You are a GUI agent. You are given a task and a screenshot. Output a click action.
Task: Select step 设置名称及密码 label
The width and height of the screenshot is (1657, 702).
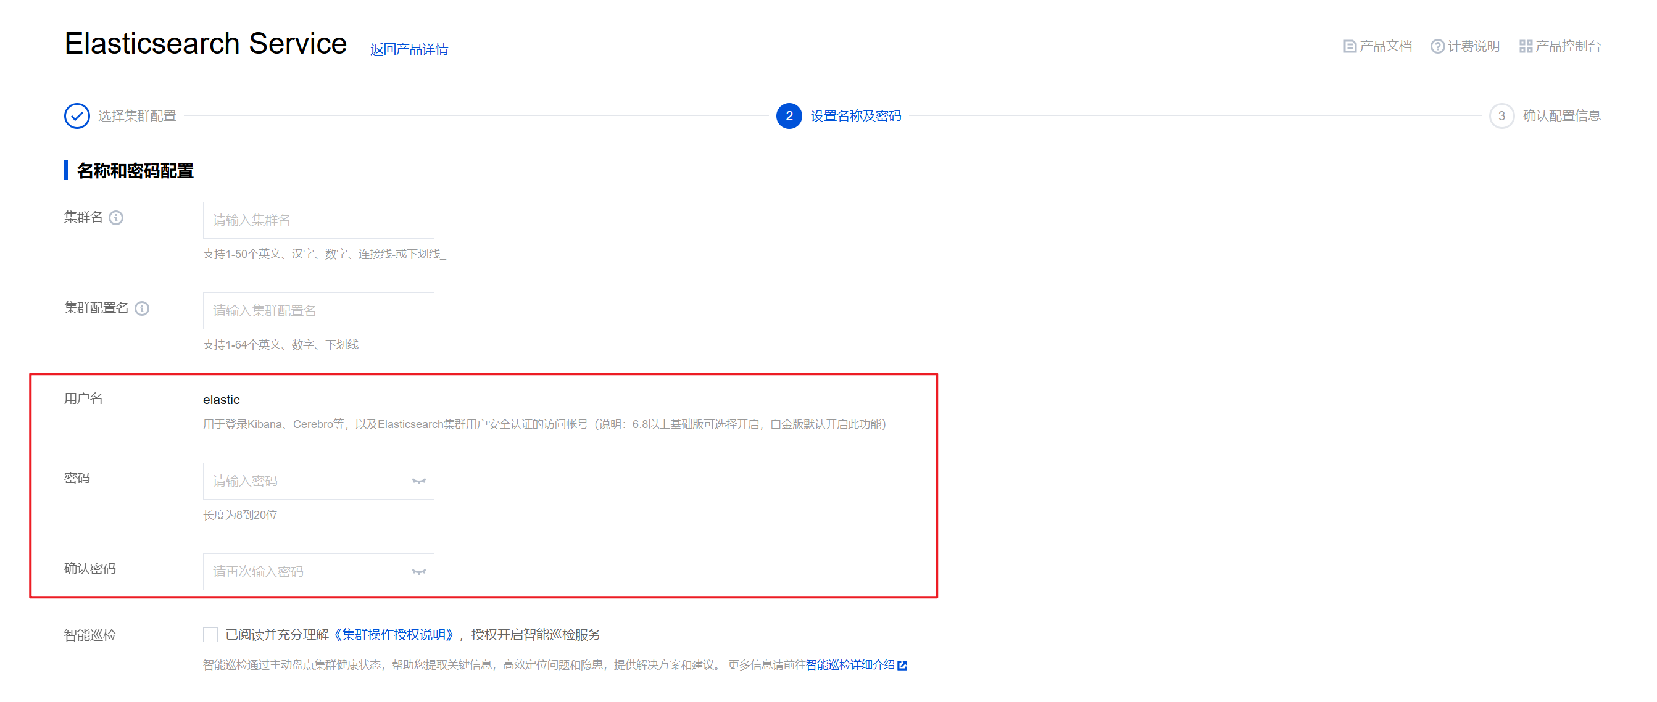click(855, 116)
